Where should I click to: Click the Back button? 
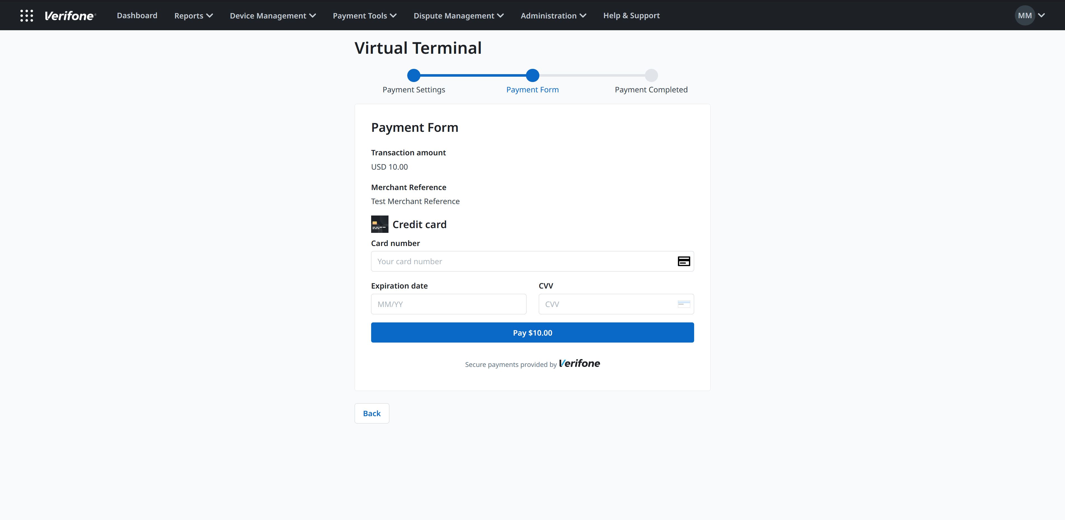pos(371,413)
